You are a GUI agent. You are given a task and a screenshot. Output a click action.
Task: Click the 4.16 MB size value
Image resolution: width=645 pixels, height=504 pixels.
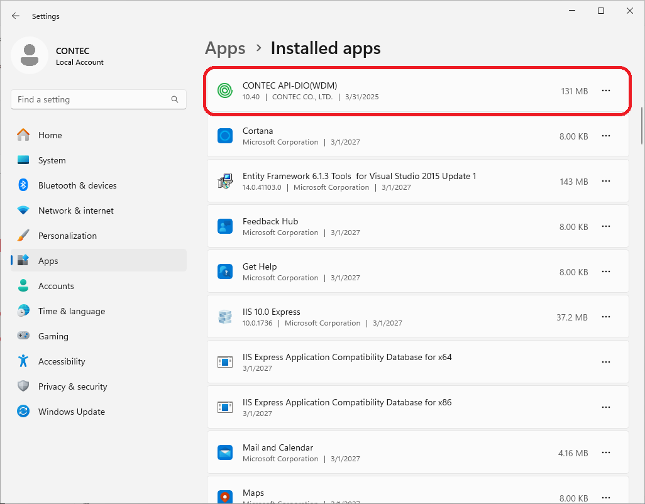(x=573, y=453)
